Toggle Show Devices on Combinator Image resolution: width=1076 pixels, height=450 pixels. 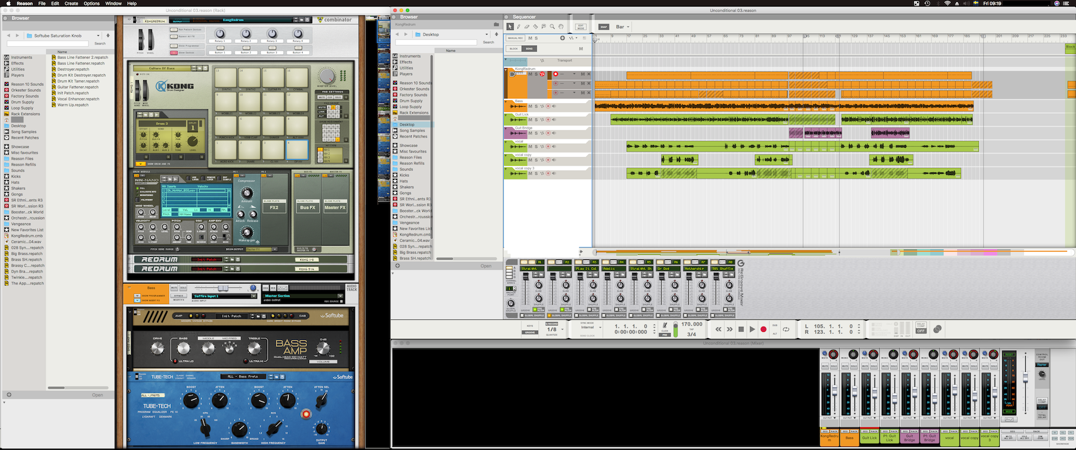[x=173, y=52]
